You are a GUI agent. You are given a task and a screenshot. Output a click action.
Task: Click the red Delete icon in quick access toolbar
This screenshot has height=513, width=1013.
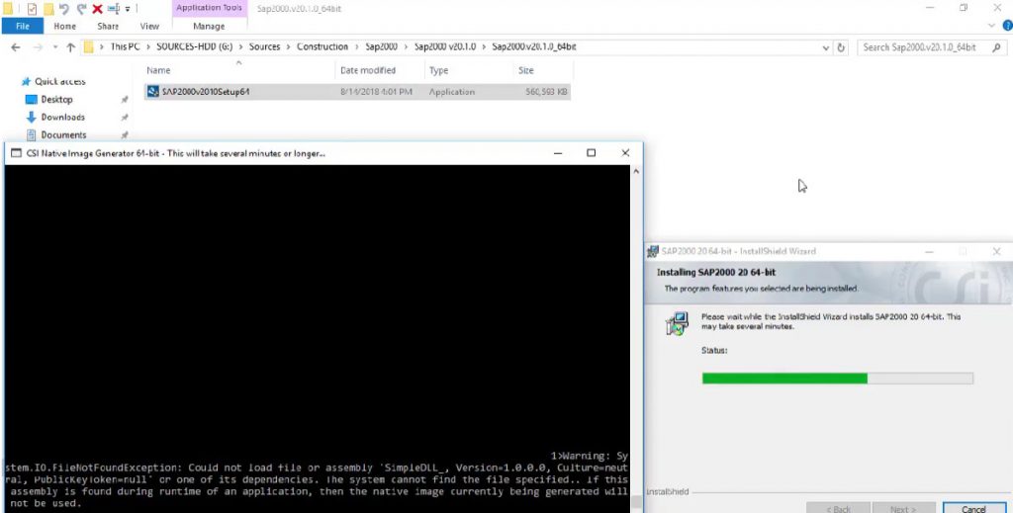(x=97, y=9)
